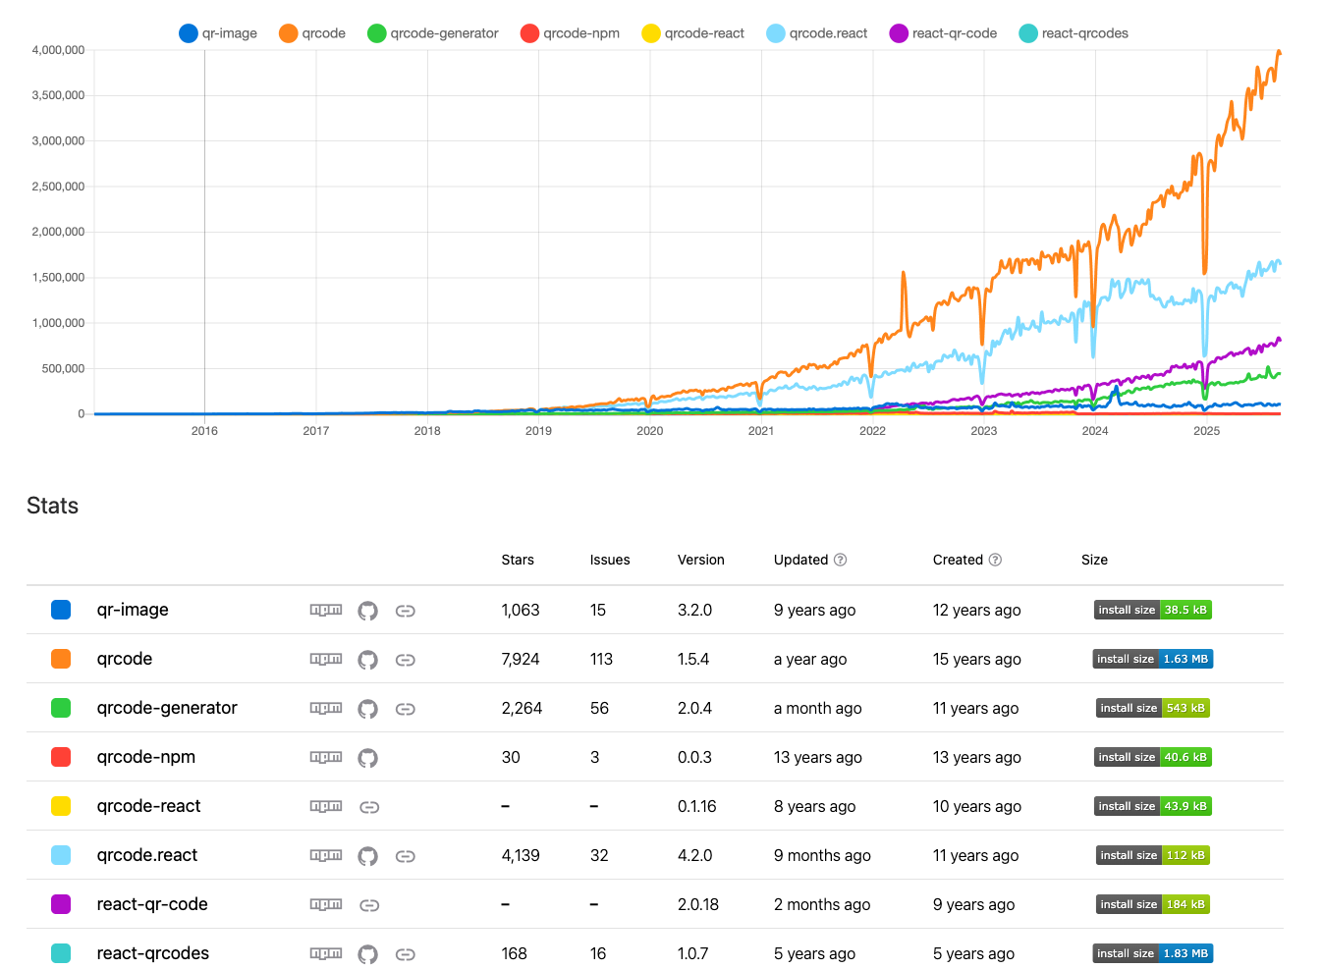
Task: Open the qrcode package link in Stats
Action: click(x=125, y=659)
